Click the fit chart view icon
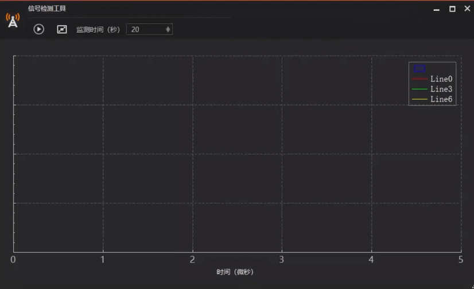The height and width of the screenshot is (289, 474). pyautogui.click(x=62, y=29)
